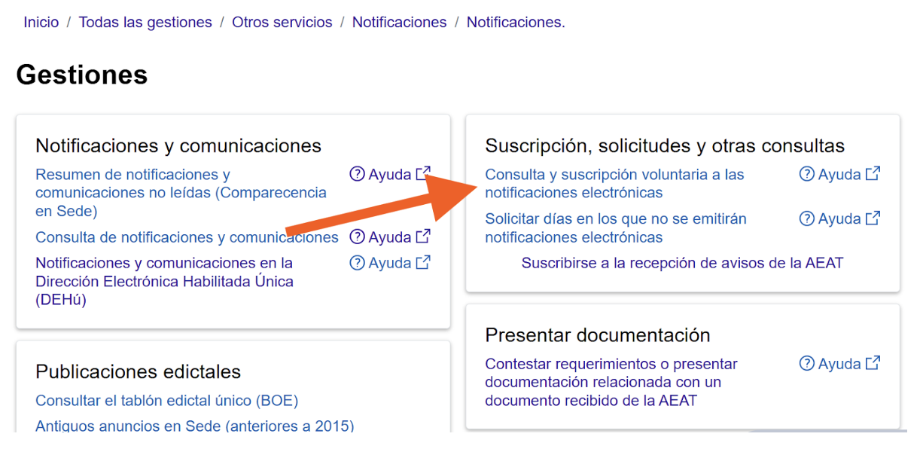Open Todas las gestiones breadcrumb

[x=145, y=23]
